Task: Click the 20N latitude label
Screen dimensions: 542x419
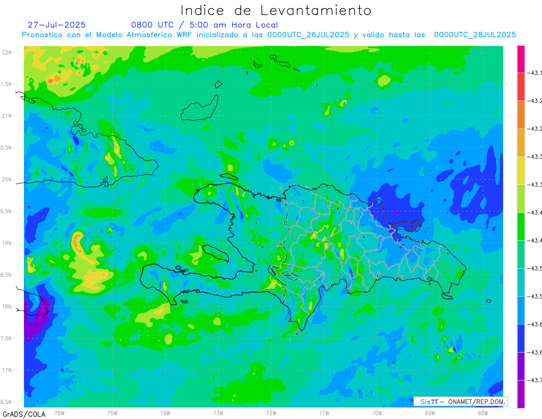Action: [x=7, y=179]
